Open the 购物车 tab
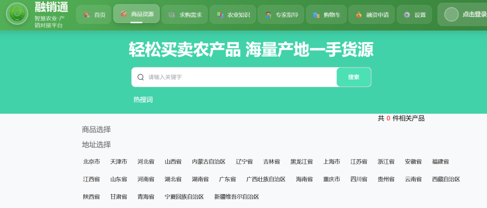The height and width of the screenshot is (208, 487). point(326,14)
